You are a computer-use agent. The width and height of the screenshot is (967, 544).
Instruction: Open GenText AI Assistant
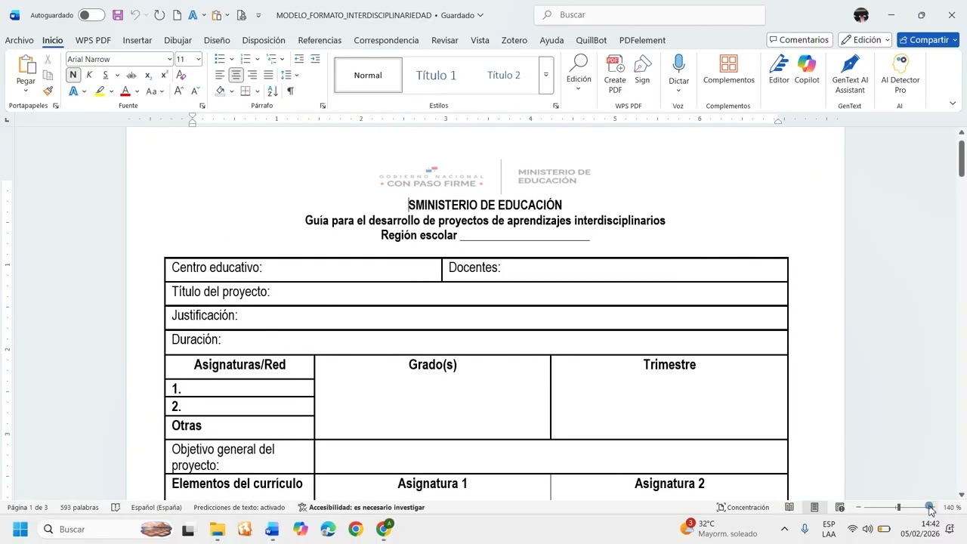[850, 74]
